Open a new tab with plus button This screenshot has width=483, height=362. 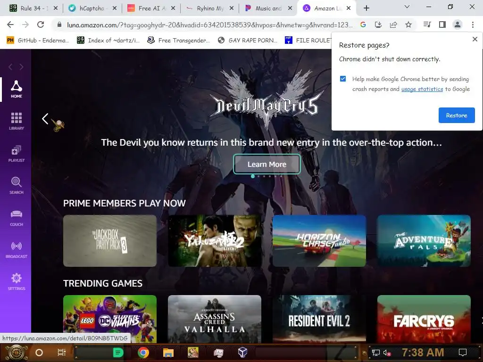point(366,8)
